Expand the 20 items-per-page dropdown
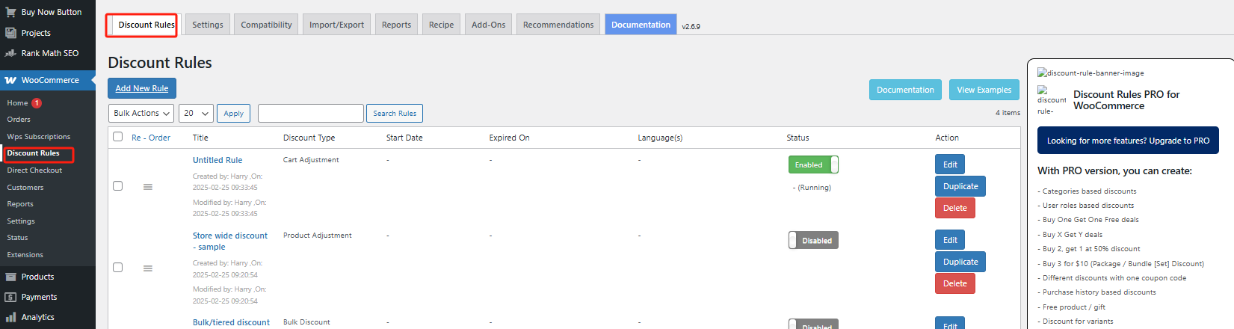 click(197, 113)
